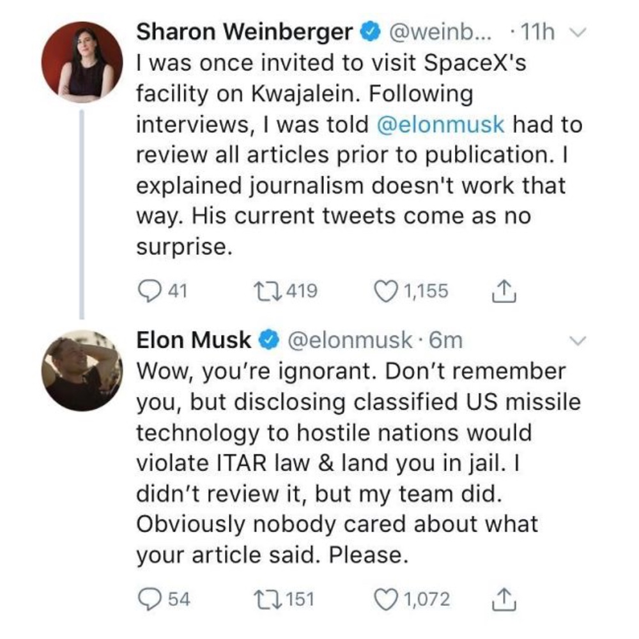Open the @elonmusk mention link
This screenshot has height=639, width=639.
(x=441, y=125)
